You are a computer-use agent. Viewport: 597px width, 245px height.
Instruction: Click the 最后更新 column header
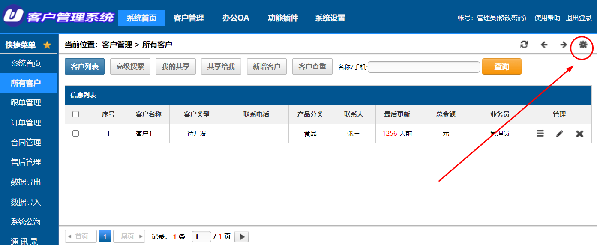click(x=397, y=114)
